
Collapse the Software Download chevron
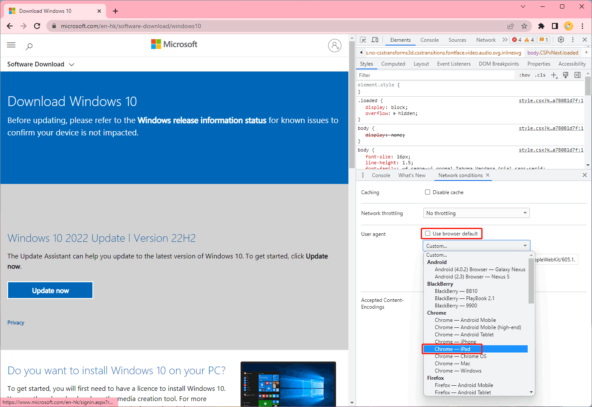tap(71, 64)
